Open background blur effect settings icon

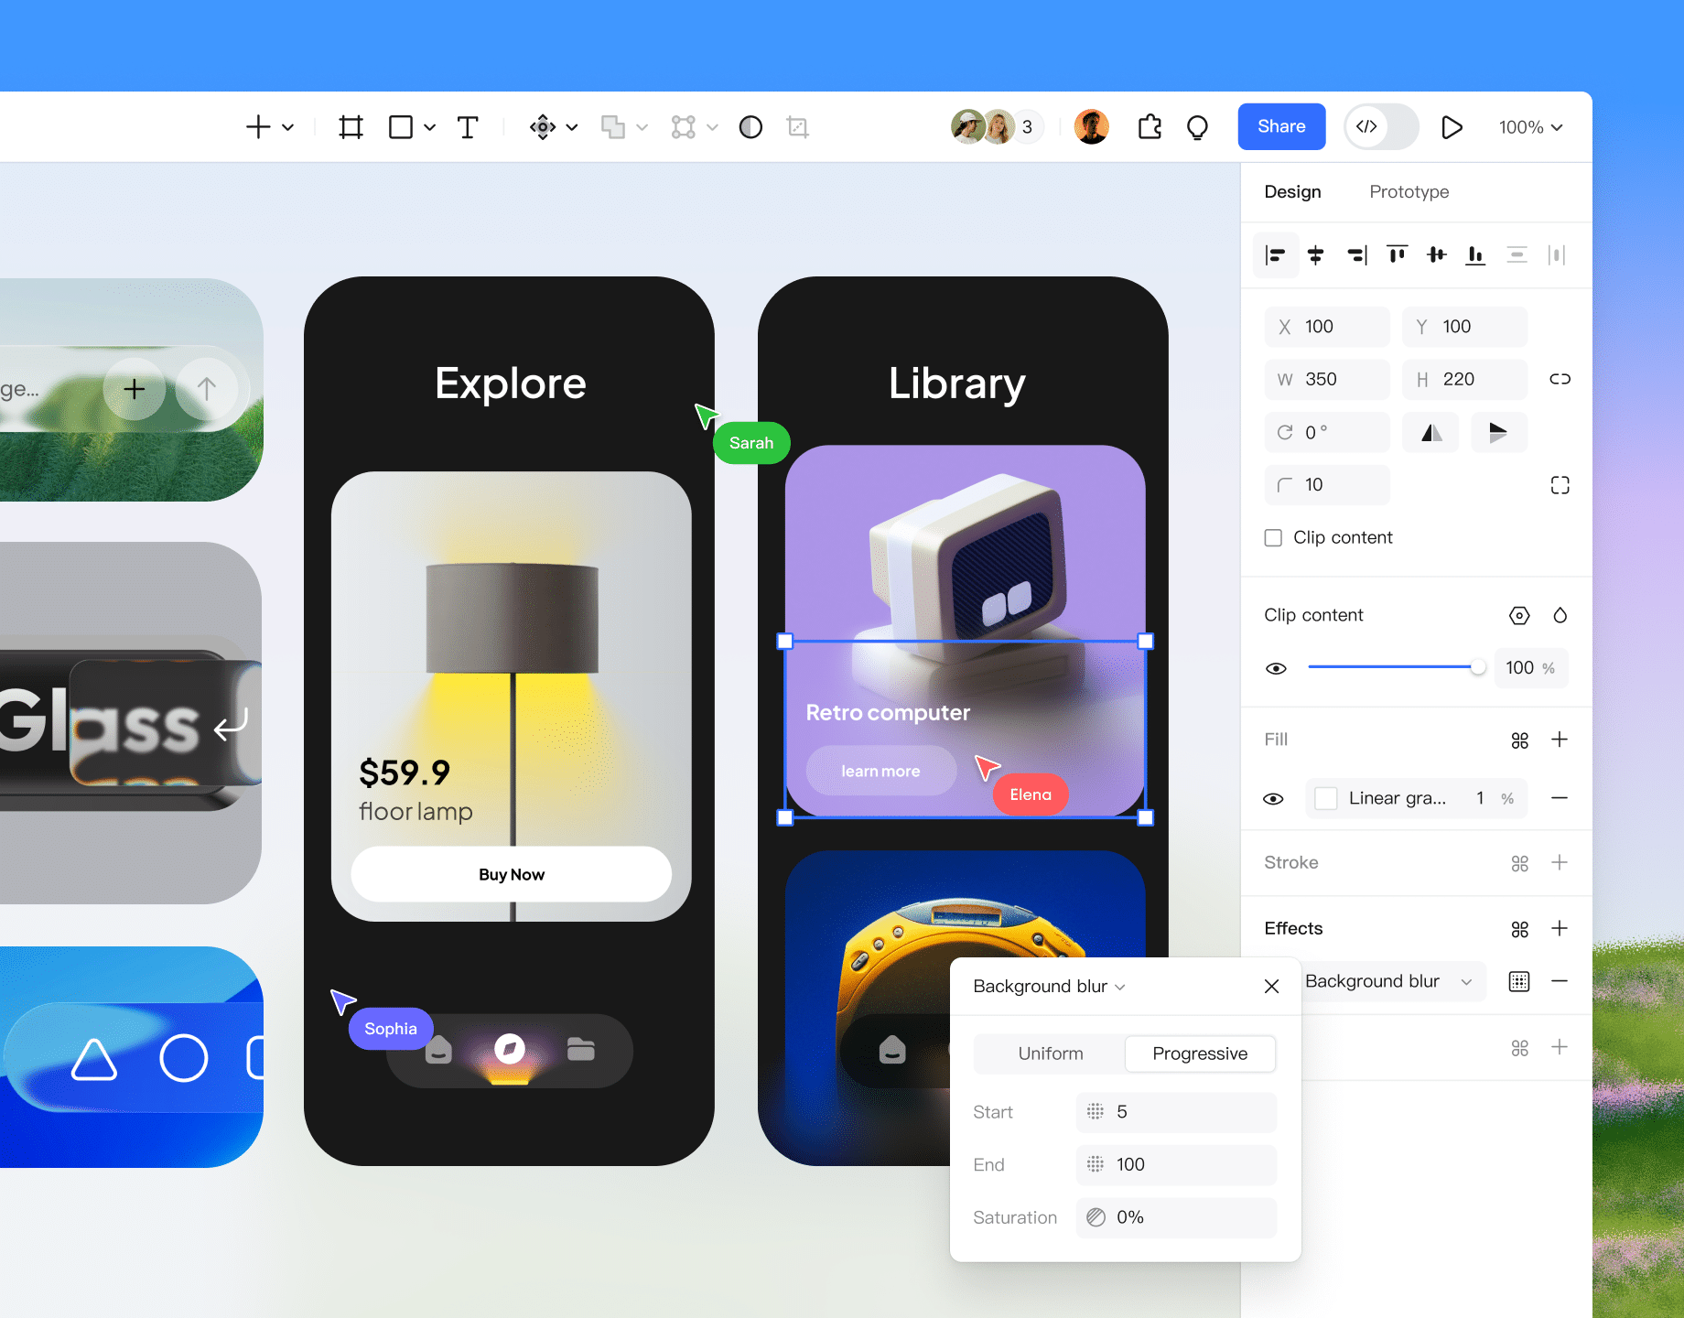pyautogui.click(x=1518, y=981)
